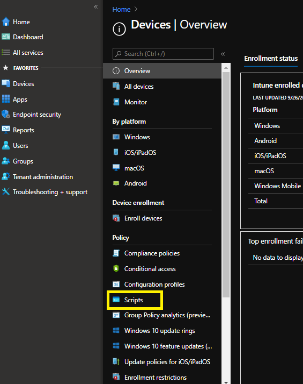Click the Windows platform icon
This screenshot has height=384, width=303.
(116, 137)
